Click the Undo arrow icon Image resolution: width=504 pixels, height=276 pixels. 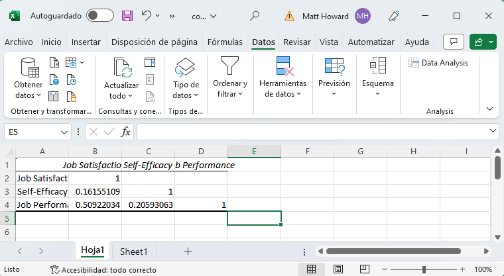point(147,15)
